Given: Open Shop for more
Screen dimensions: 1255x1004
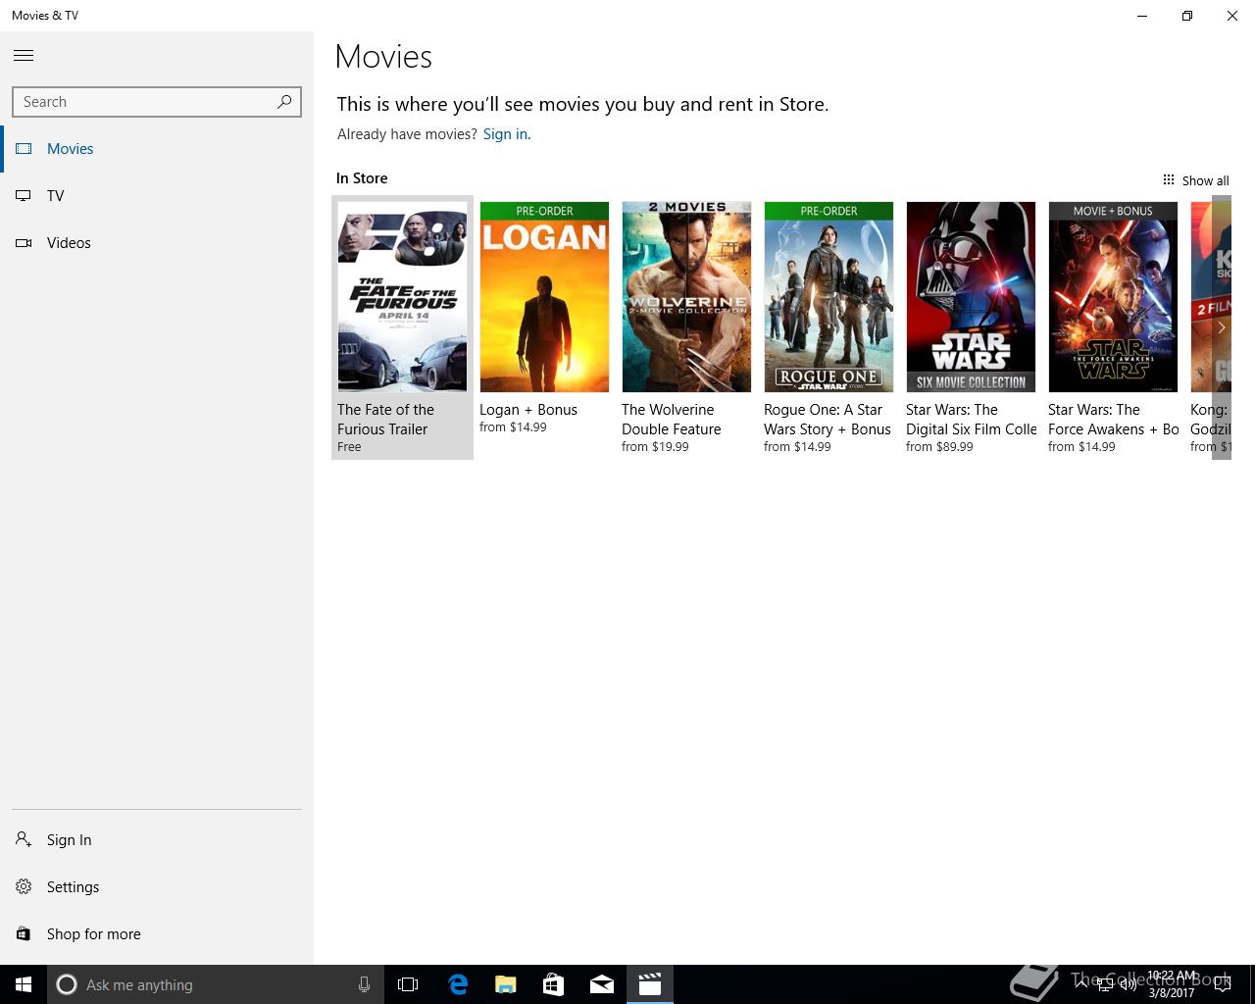Looking at the screenshot, I should 157,934.
